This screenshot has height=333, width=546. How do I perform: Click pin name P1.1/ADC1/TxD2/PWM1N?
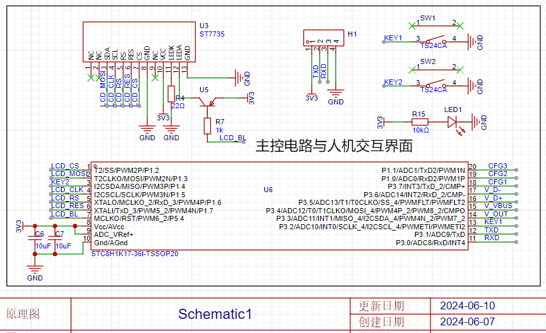click(423, 170)
